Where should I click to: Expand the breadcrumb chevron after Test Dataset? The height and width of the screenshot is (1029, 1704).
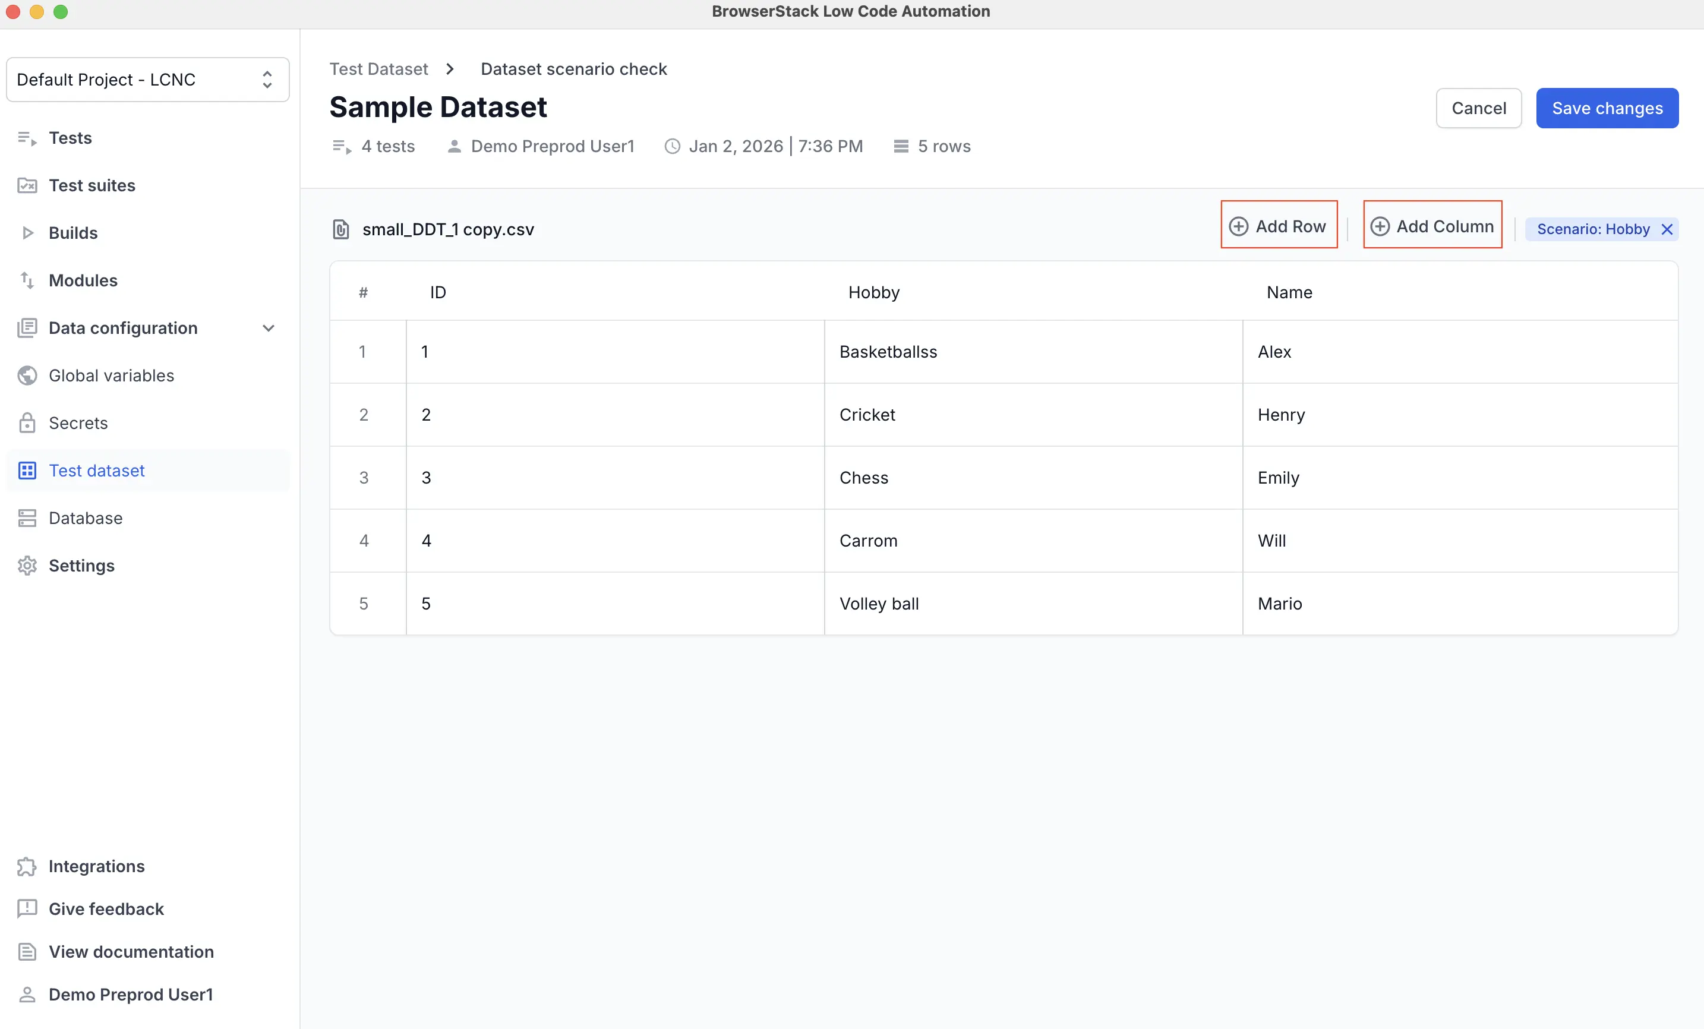pyautogui.click(x=450, y=68)
